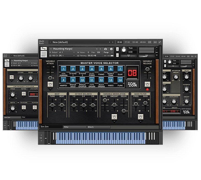Toggle envelope power button in left window

click(x=12, y=77)
